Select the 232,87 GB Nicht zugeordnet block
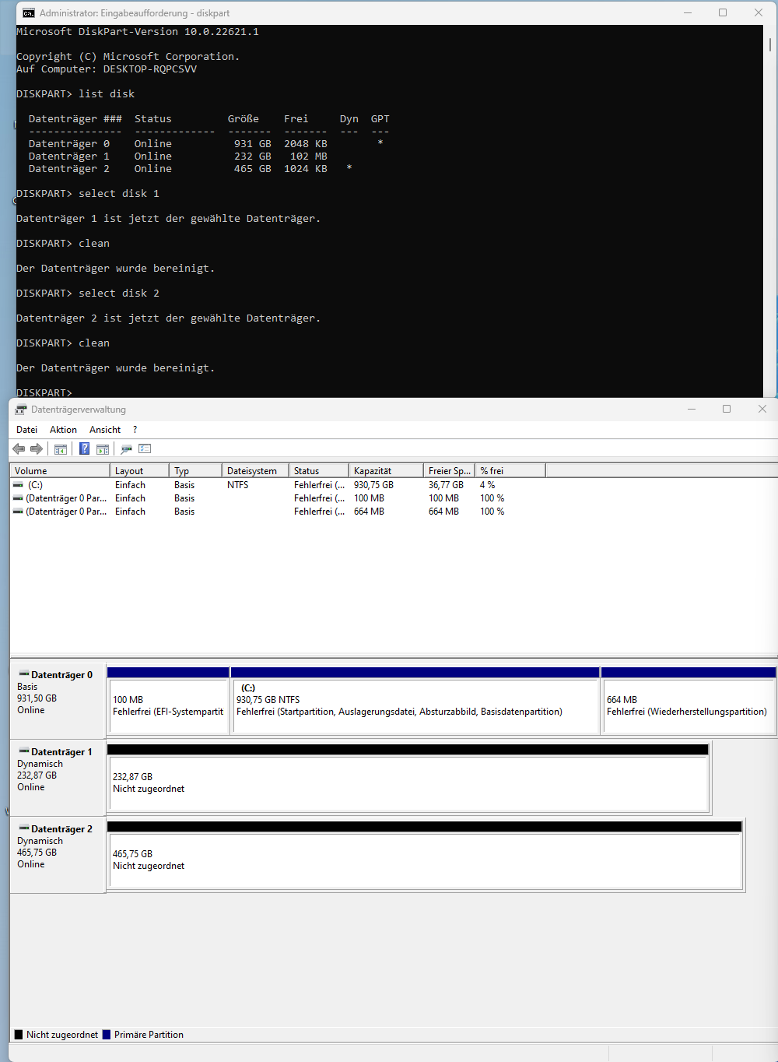This screenshot has width=778, height=1062. [408, 779]
